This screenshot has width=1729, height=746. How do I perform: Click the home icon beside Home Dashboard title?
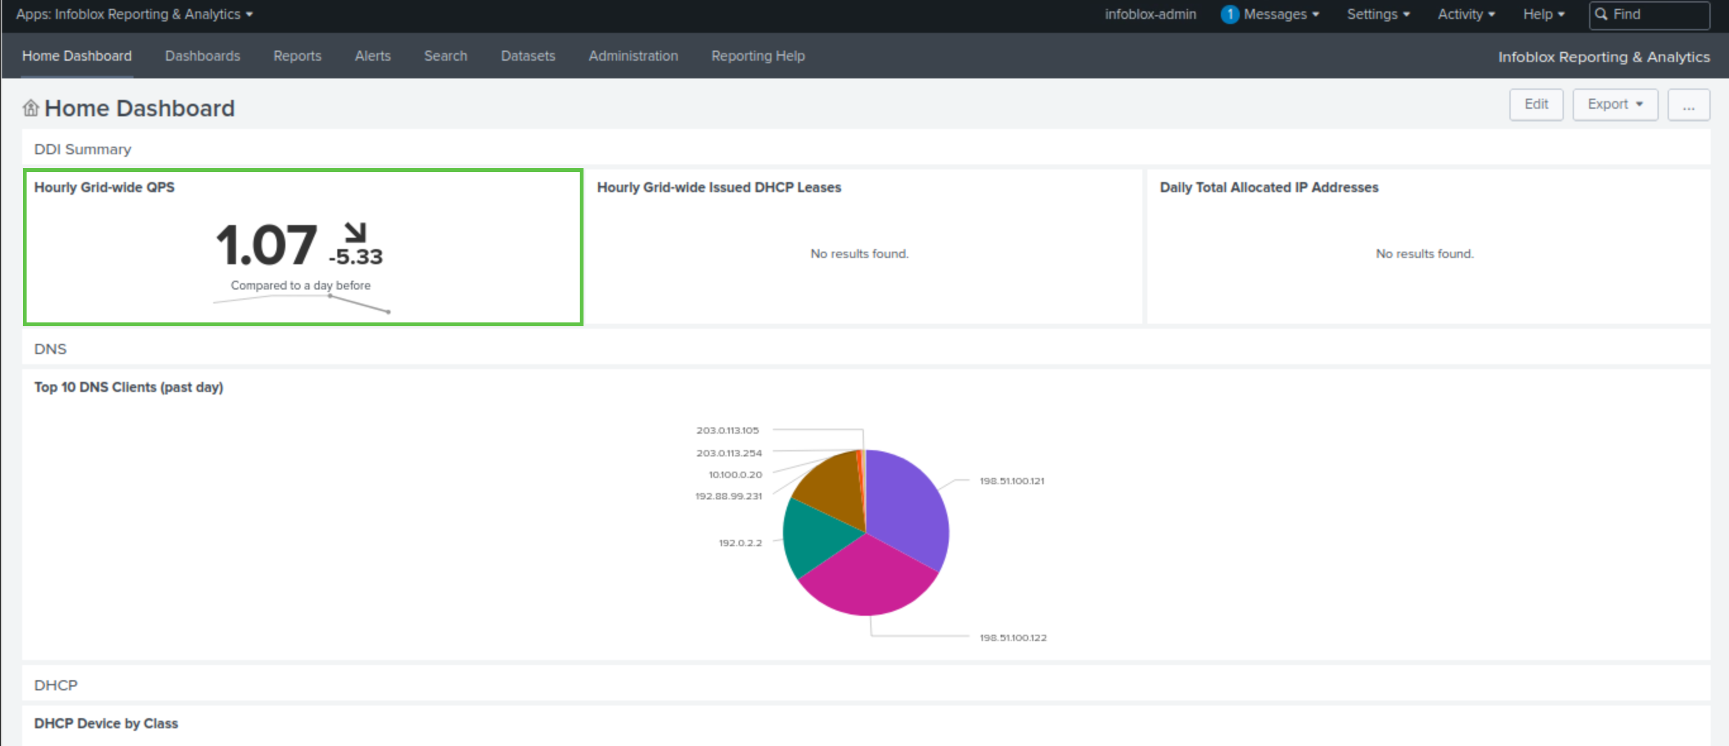(31, 108)
